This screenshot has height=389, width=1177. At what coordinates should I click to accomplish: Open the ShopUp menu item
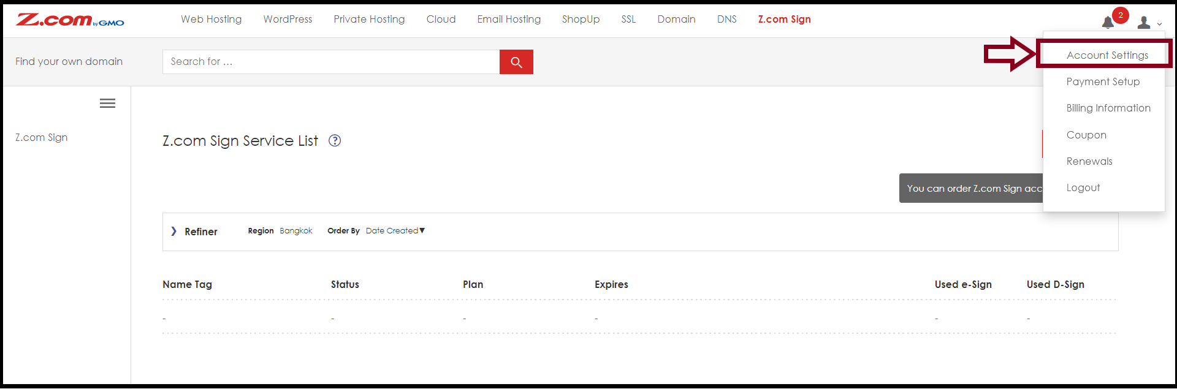click(x=581, y=19)
